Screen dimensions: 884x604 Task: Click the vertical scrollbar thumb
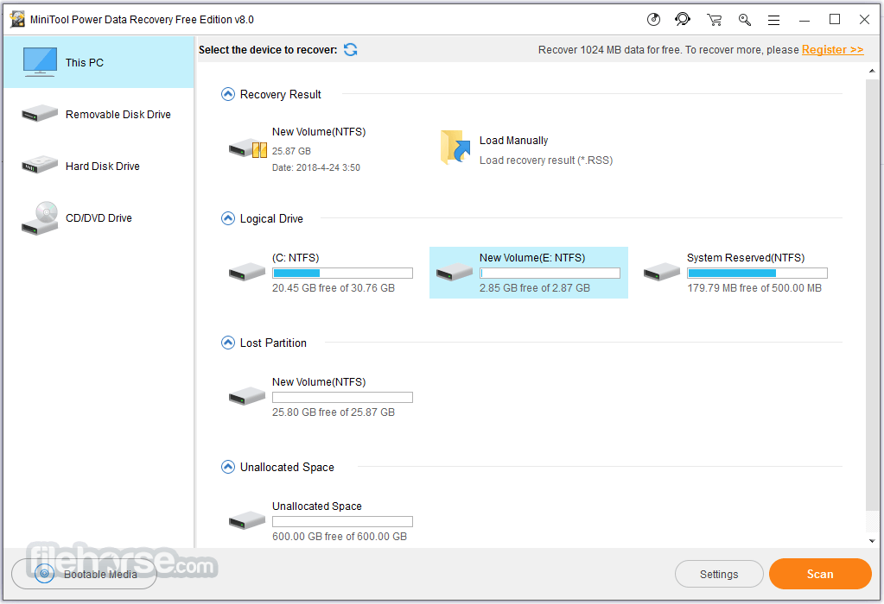[872, 295]
